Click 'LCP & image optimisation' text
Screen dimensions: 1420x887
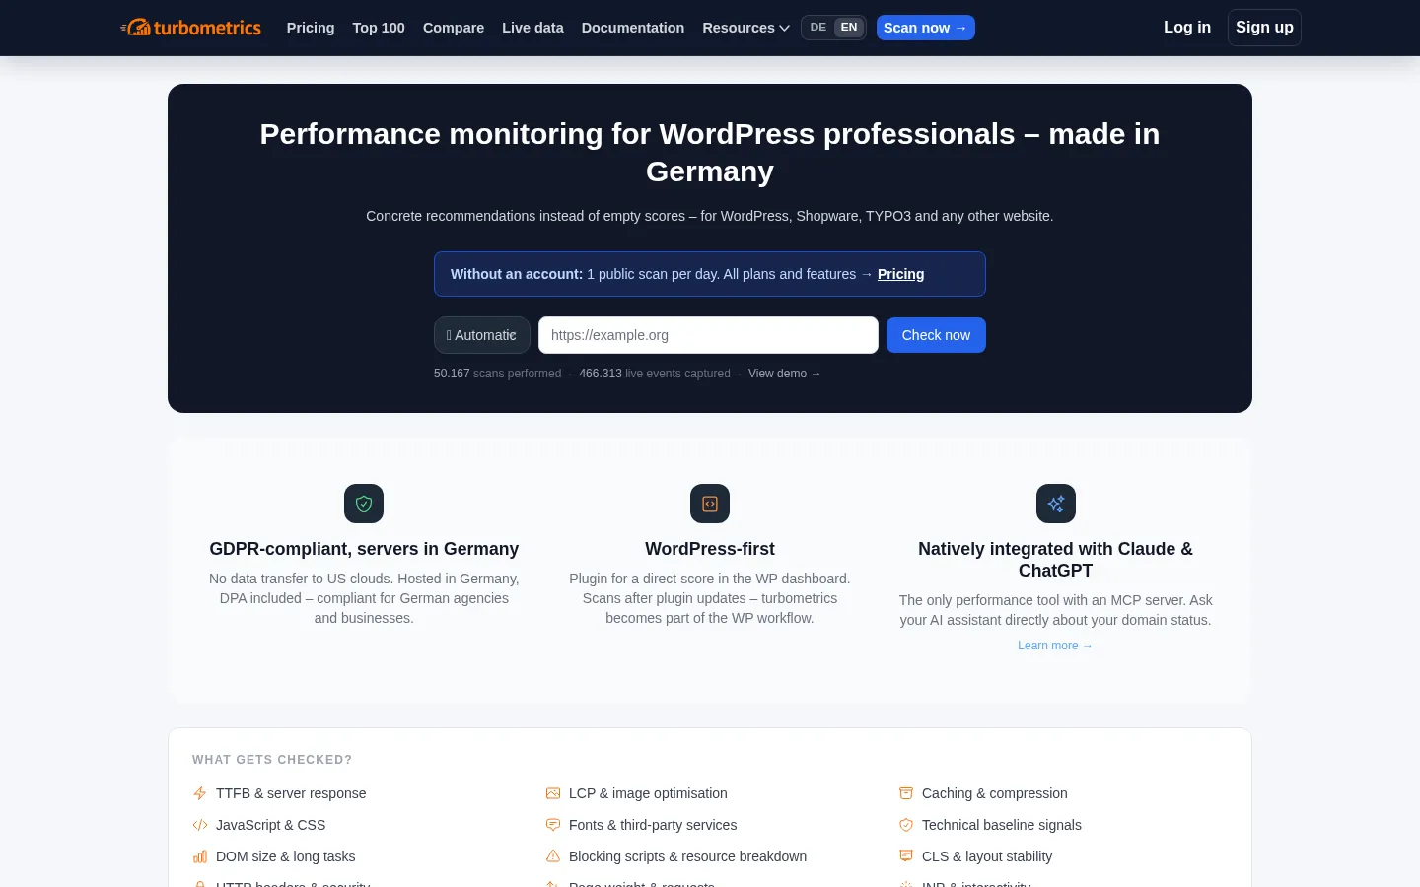pos(648,793)
